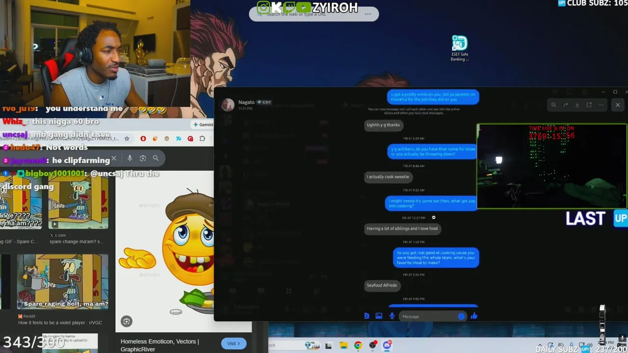
Task: Open the Extensions puzzle icon in Chrome
Action: point(202,139)
